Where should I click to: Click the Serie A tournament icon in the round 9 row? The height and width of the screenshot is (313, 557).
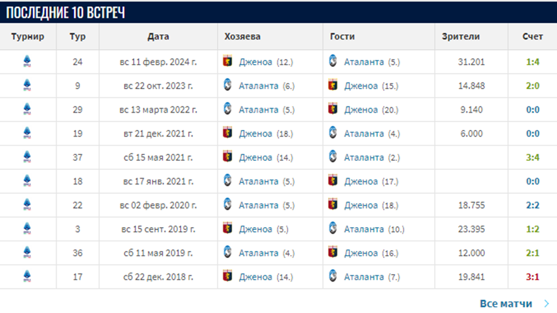(x=27, y=86)
